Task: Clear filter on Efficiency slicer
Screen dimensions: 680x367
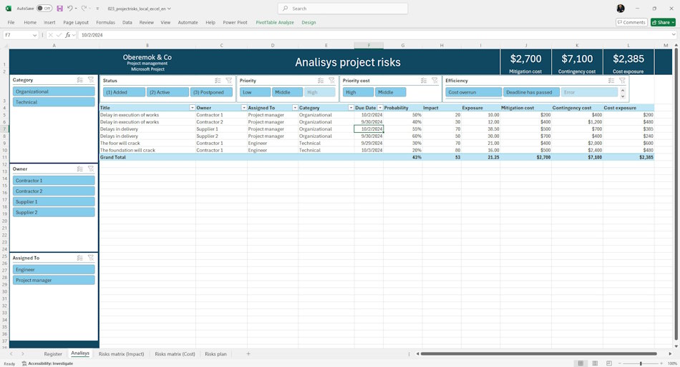Action: coord(622,81)
